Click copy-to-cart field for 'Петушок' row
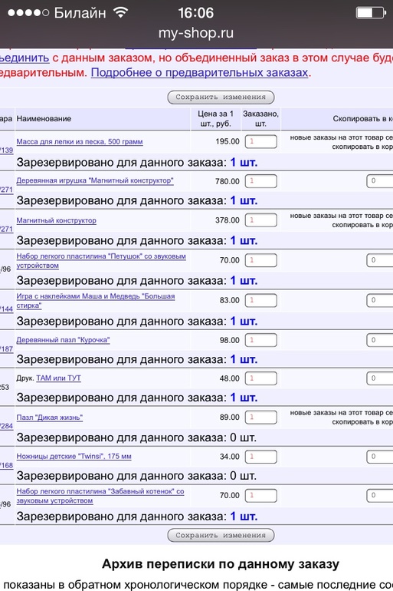Image resolution: width=393 pixels, height=591 pixels. (380, 260)
